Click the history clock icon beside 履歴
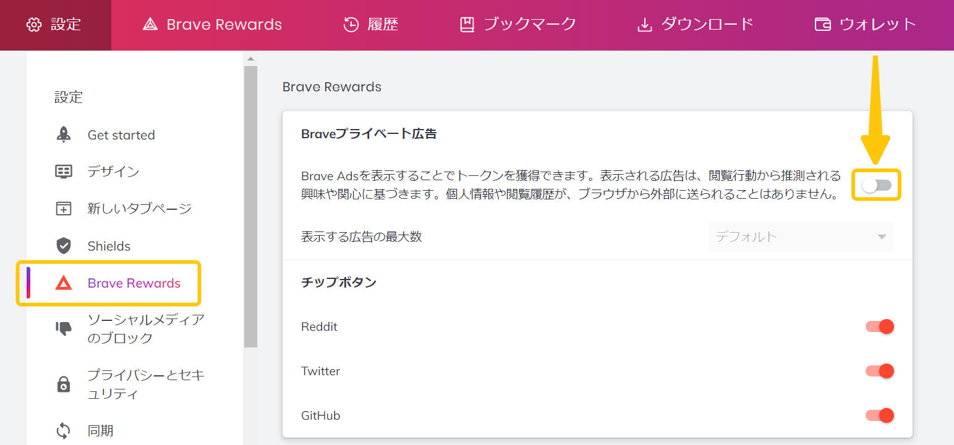This screenshot has width=954, height=445. coord(351,25)
